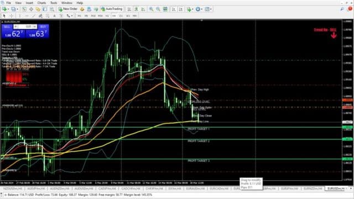Viewport: 354px width, 199px height.
Task: Toggle the AutoTrading button
Action: point(112,9)
